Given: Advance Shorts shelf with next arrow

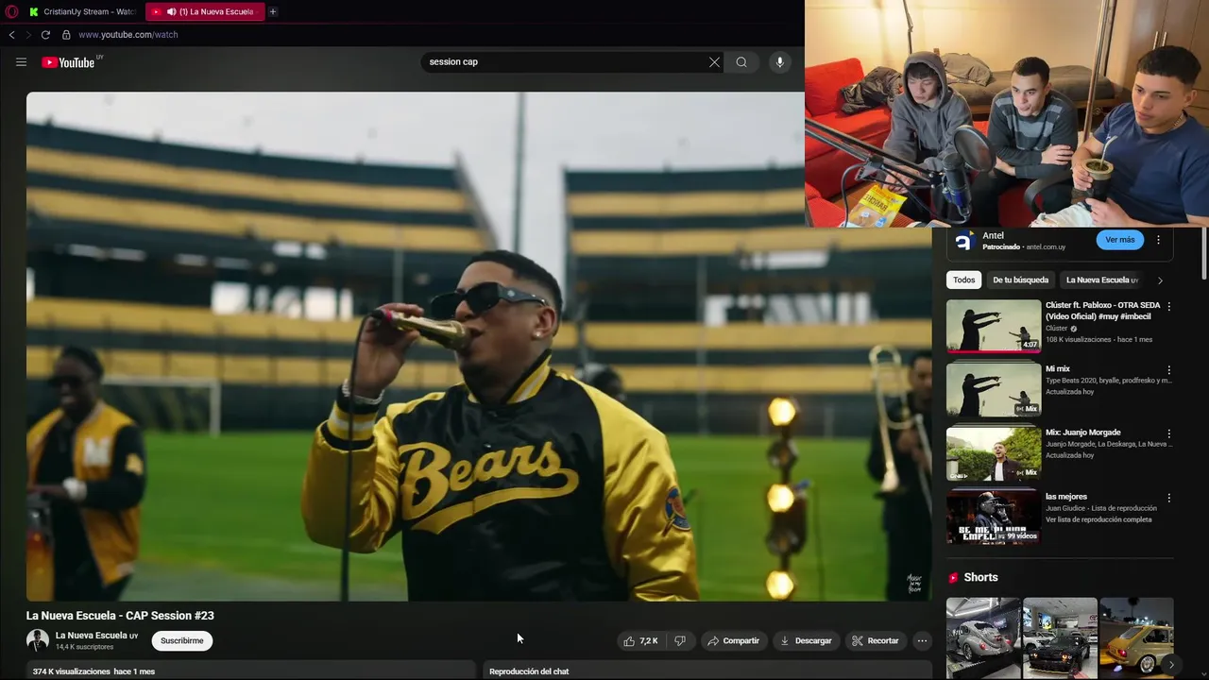Looking at the screenshot, I should pos(1171,664).
